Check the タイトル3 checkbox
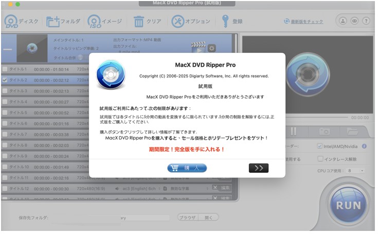The image size is (378, 234). pyautogui.click(x=5, y=91)
